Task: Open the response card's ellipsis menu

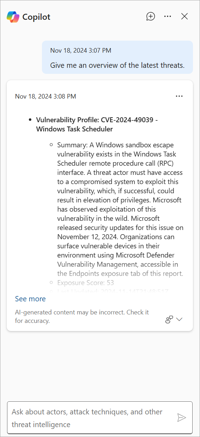Action: (179, 96)
